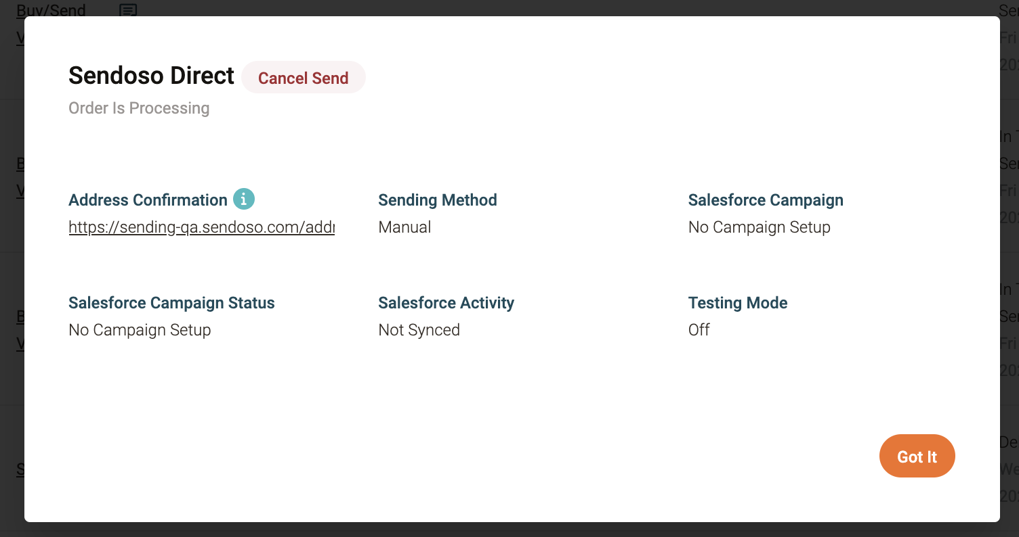The image size is (1019, 537).
Task: Click the Address Confirmation label
Action: [148, 200]
